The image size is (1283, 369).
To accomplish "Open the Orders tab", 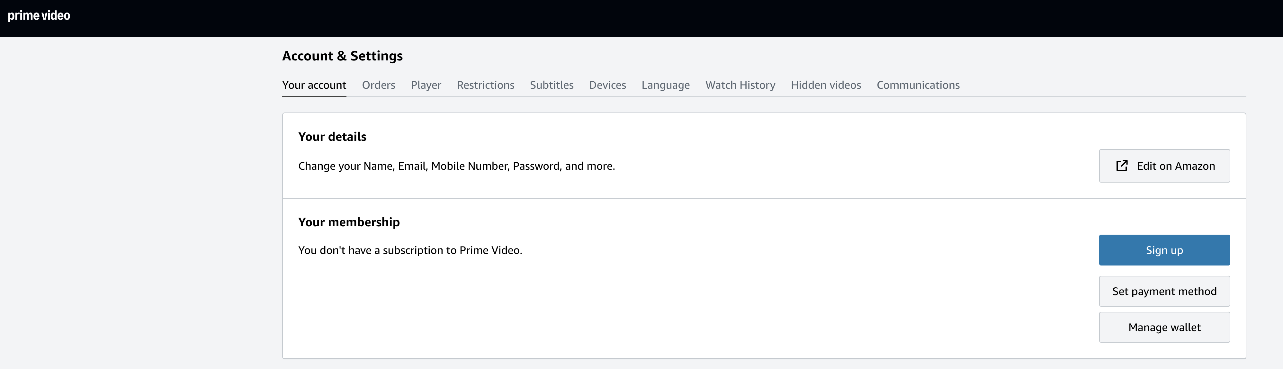I will click(378, 85).
